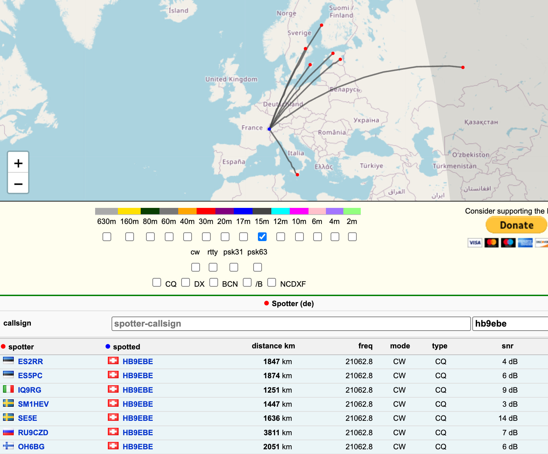Click the Italian flag beside IQ9RG

(x=8, y=389)
